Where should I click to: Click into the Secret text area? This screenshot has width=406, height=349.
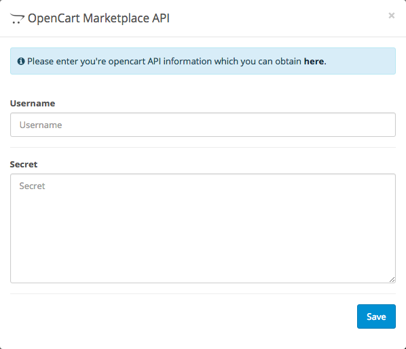coord(203,228)
